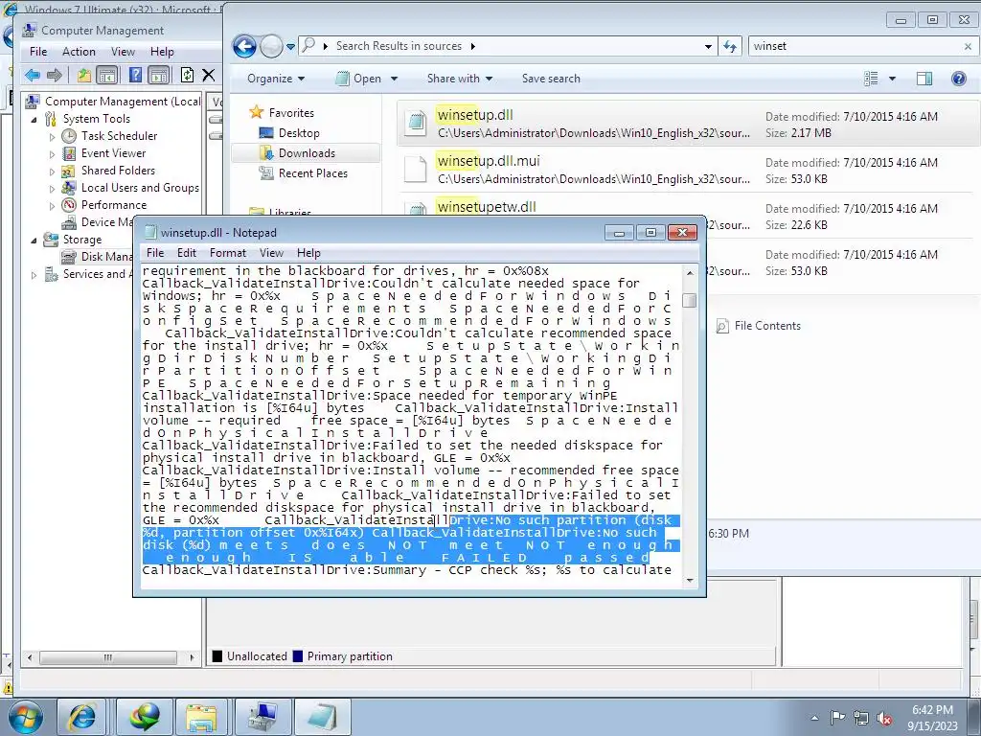Click the Up one level folder icon

pyautogui.click(x=84, y=76)
